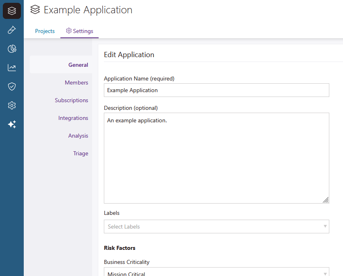The image size is (343, 276).
Task: Click the sparkles icon in sidebar
Action: coord(12,124)
